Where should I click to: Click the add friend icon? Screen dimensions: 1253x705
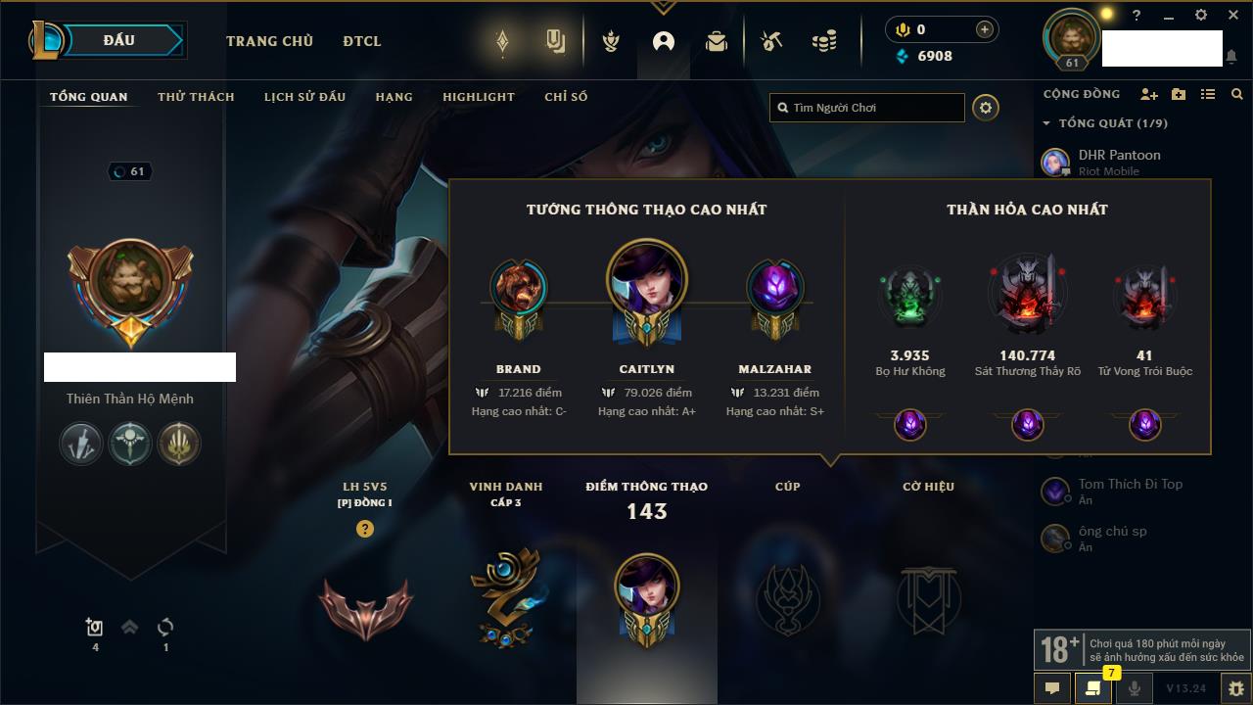[1149, 94]
